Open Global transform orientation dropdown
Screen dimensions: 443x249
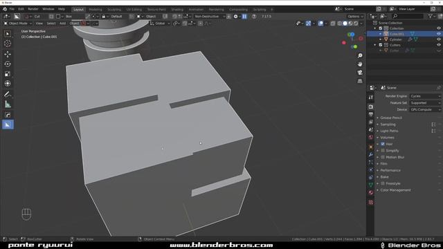click(x=160, y=24)
